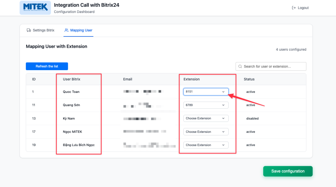Click the ID column header

34,79
